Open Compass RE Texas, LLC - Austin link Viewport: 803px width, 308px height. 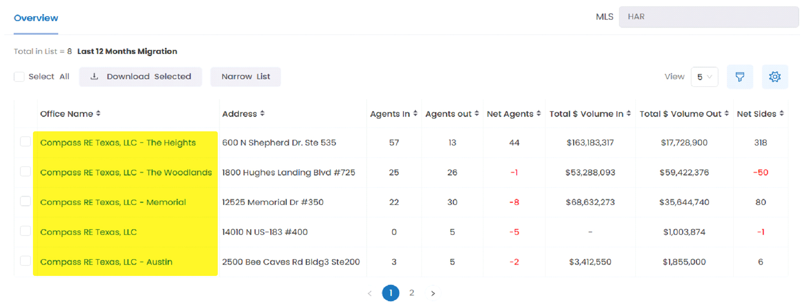[107, 262]
